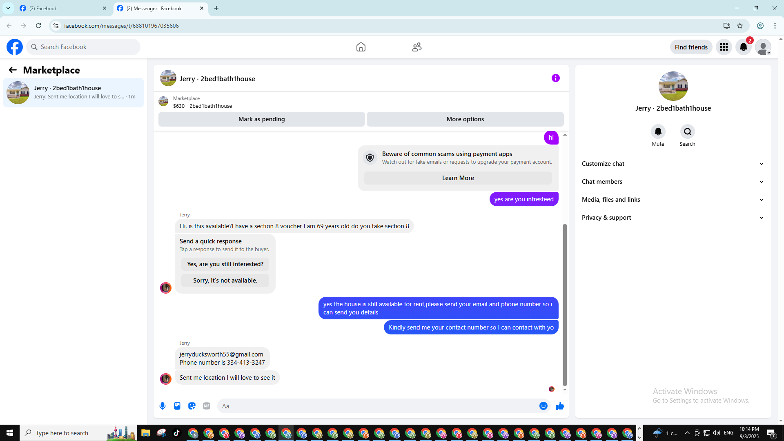
Task: Open the notifications bell icon
Action: [x=744, y=47]
